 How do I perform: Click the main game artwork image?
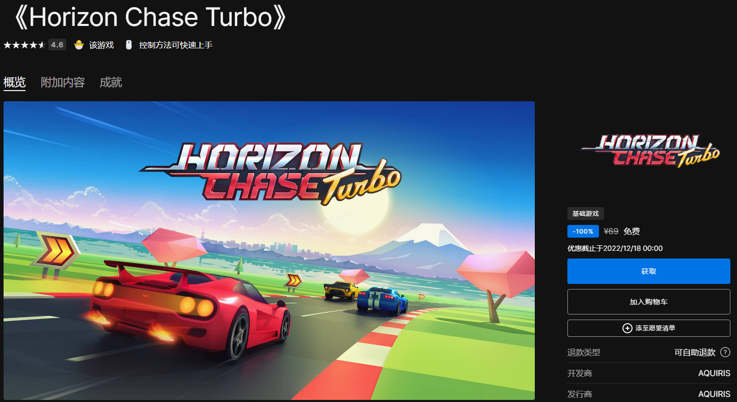tap(269, 250)
